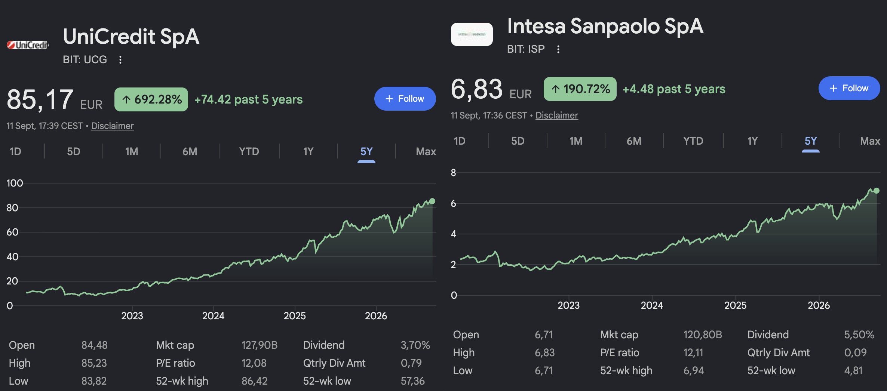887x391 pixels.
Task: Open Intesa Sanpaolo Disclaimer link
Action: pos(556,116)
